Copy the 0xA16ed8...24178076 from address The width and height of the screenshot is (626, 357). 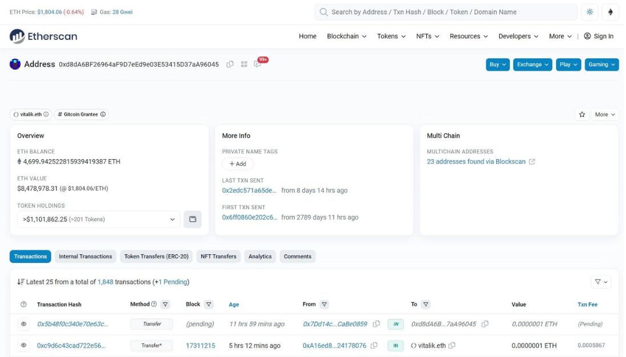pyautogui.click(x=374, y=346)
